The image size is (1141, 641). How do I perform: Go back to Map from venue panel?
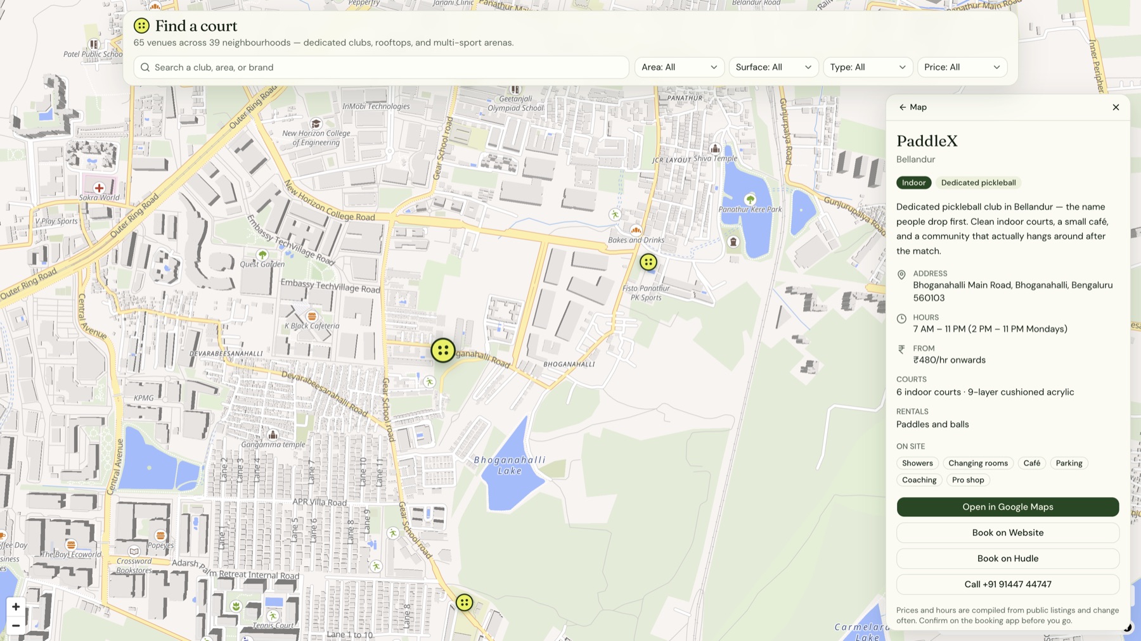click(913, 107)
